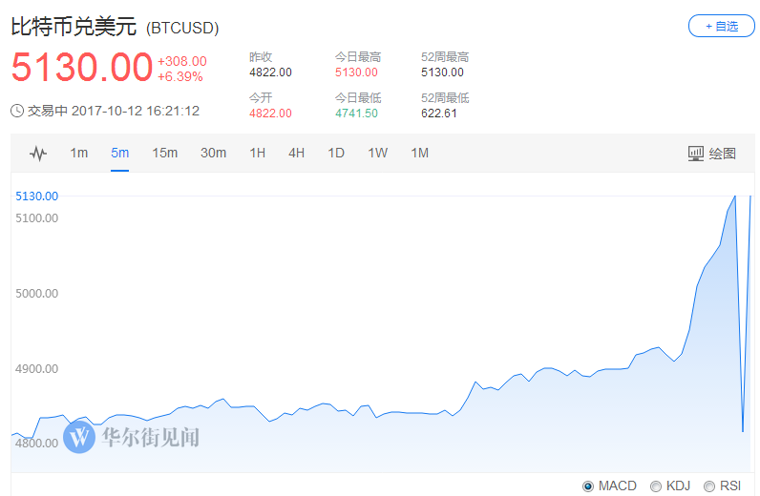The width and height of the screenshot is (760, 496).
Task: Show the 1D daily chart
Action: click(336, 154)
